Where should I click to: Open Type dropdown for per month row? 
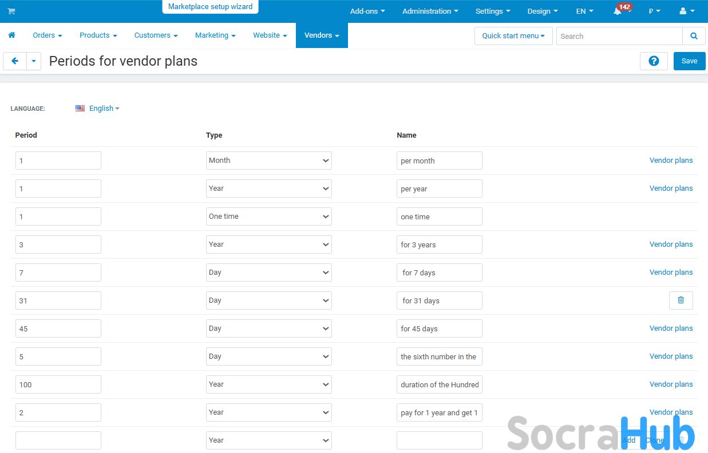(268, 161)
